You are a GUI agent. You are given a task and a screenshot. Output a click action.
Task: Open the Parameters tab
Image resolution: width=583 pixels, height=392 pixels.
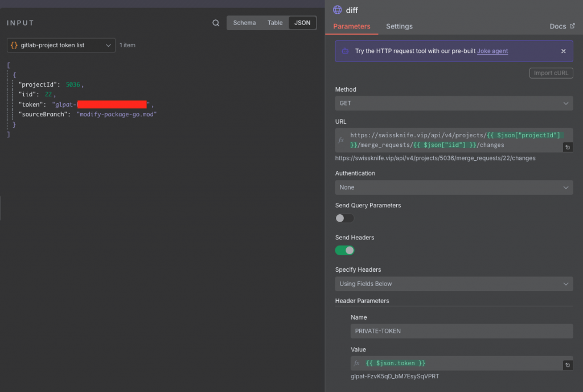pos(351,26)
